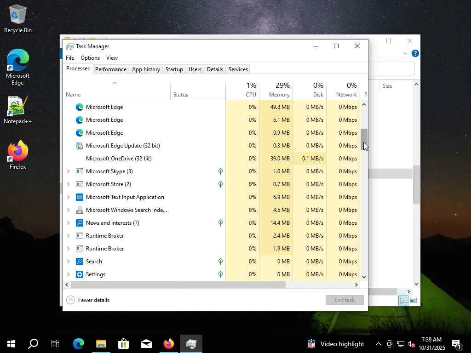Switch to the App history tab

click(146, 69)
